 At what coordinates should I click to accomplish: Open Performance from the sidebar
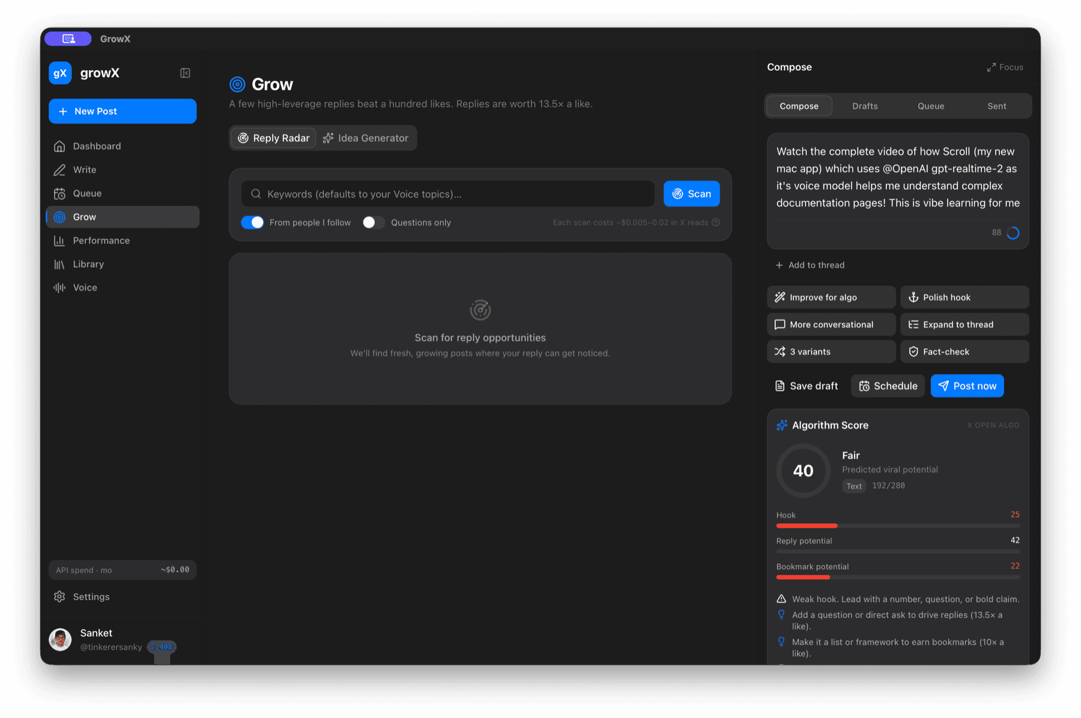point(123,241)
